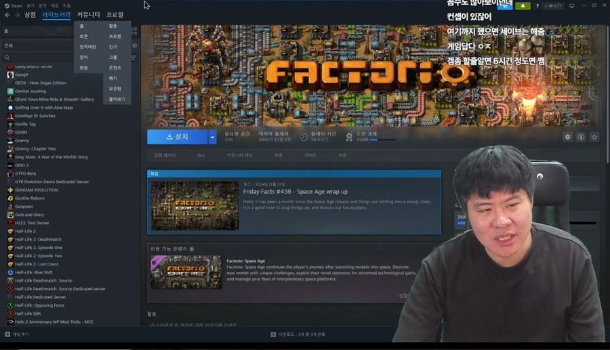This screenshot has width=610, height=350.
Task: Open the 라이브러리 (Library) tab
Action: pyautogui.click(x=56, y=15)
